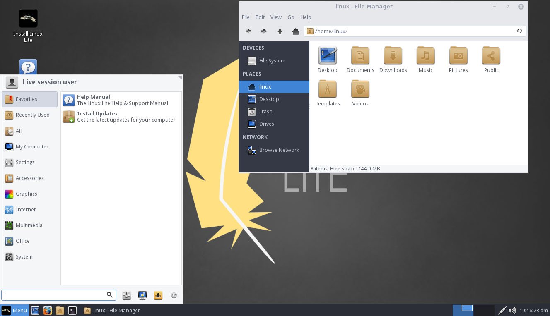550x316 pixels.
Task: Launch Terminal from the taskbar
Action: (x=72, y=310)
